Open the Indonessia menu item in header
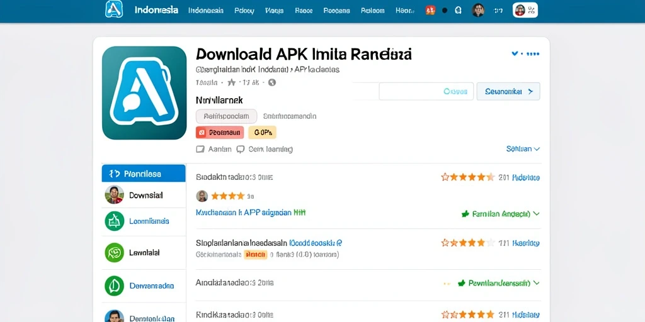This screenshot has height=322, width=645. click(206, 10)
